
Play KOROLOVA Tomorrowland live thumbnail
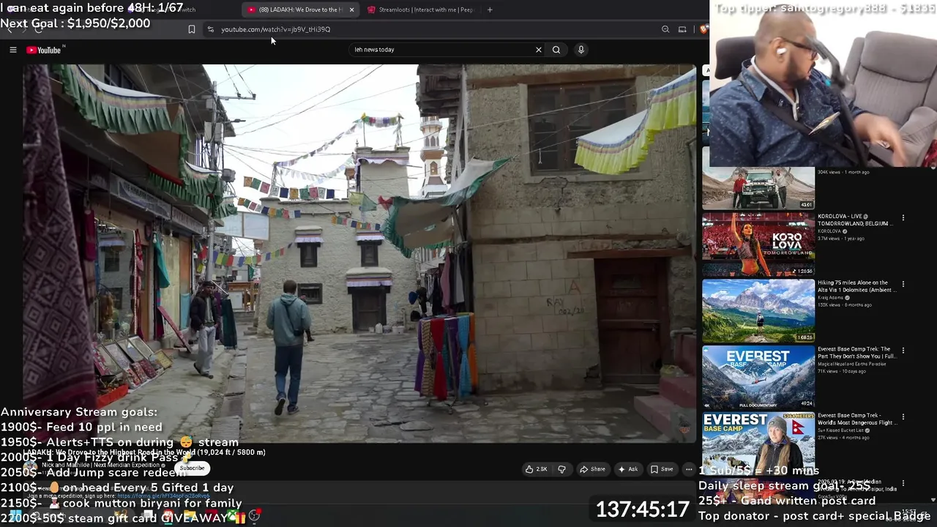point(758,244)
